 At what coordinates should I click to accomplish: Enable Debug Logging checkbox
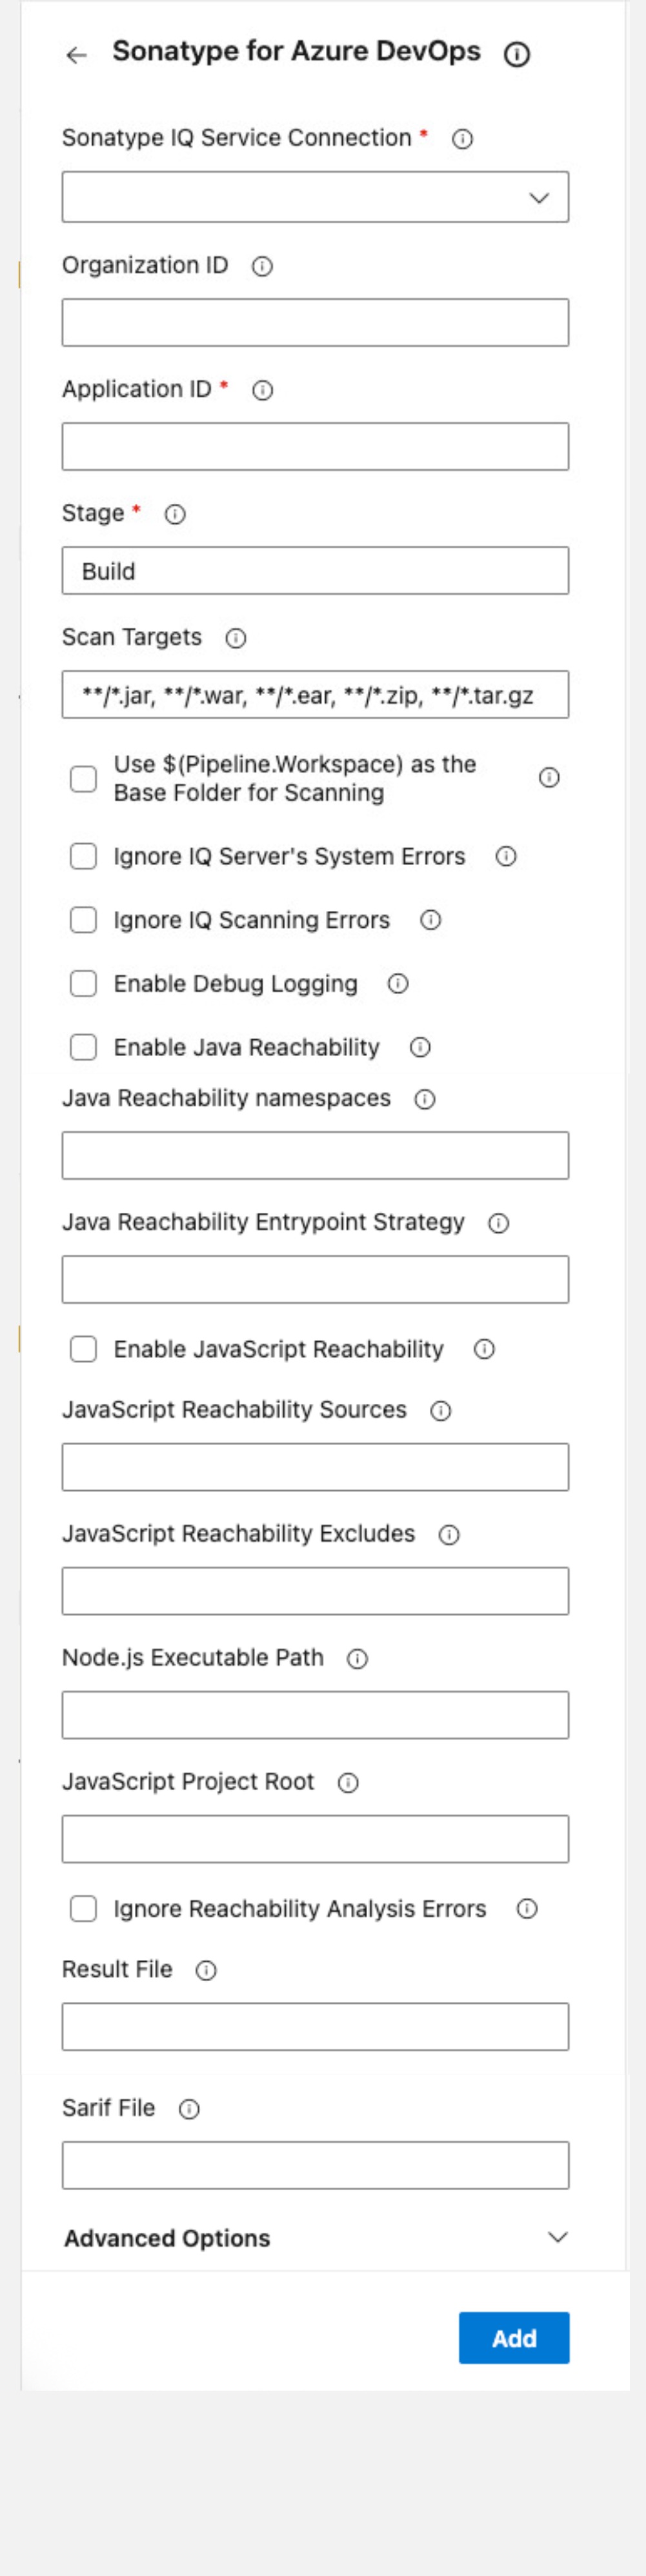click(x=84, y=984)
